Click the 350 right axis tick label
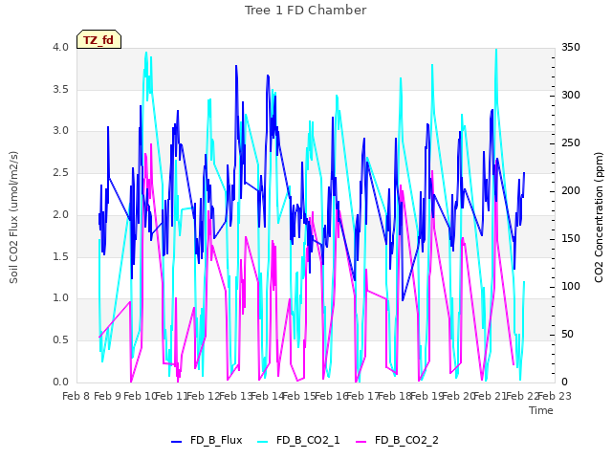Image resolution: width=612 pixels, height=459 pixels. coord(571,47)
